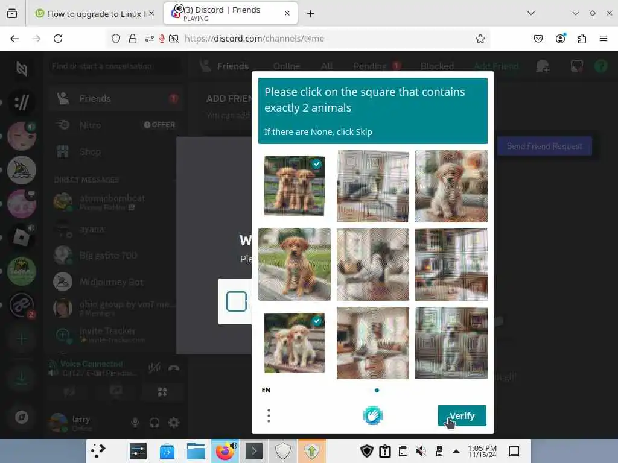
Task: Bookmark this page with star icon
Action: pyautogui.click(x=480, y=39)
